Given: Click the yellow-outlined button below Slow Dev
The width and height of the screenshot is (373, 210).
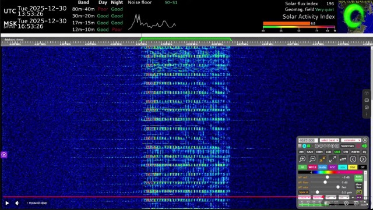Looking at the screenshot, I should click(359, 192).
